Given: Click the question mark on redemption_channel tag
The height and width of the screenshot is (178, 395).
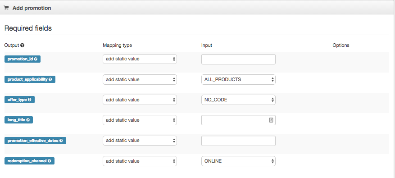Looking at the screenshot, I should point(50,161).
